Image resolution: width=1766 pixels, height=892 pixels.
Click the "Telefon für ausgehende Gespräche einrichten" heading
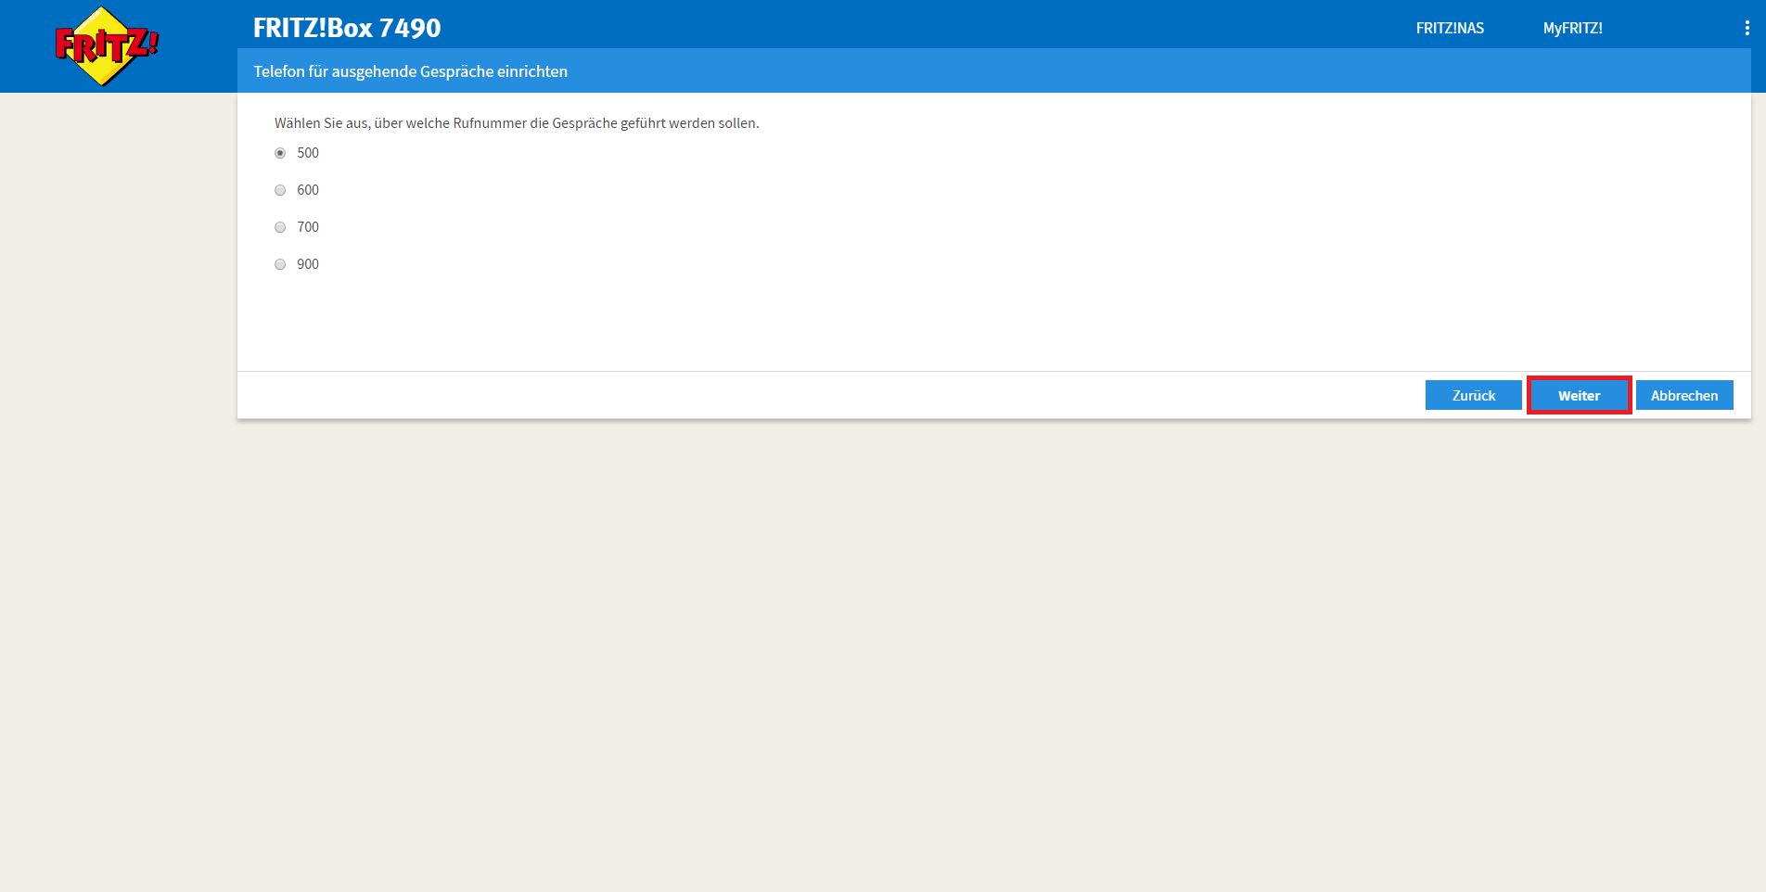(x=410, y=71)
